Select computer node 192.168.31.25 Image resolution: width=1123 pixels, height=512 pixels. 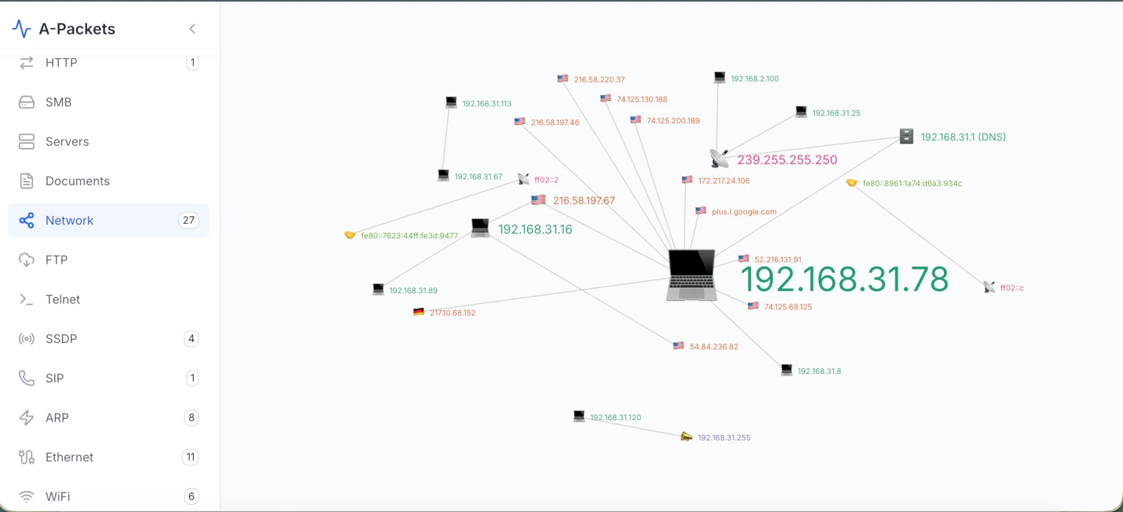[x=802, y=112]
